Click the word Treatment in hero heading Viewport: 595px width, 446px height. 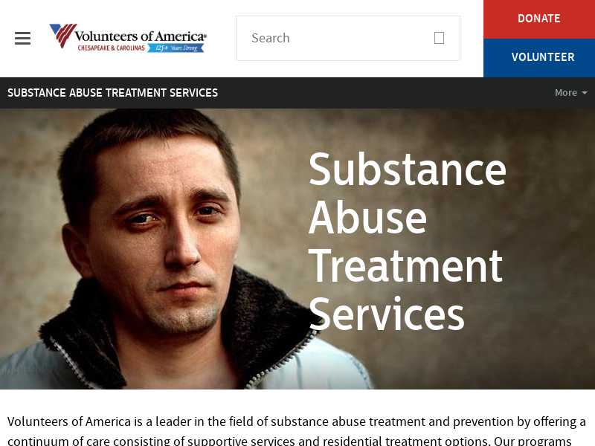(405, 266)
